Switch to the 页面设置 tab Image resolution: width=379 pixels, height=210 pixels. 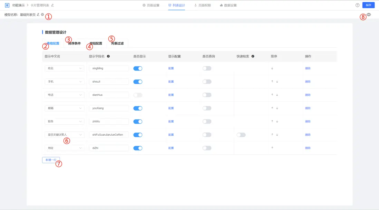pyautogui.click(x=151, y=5)
